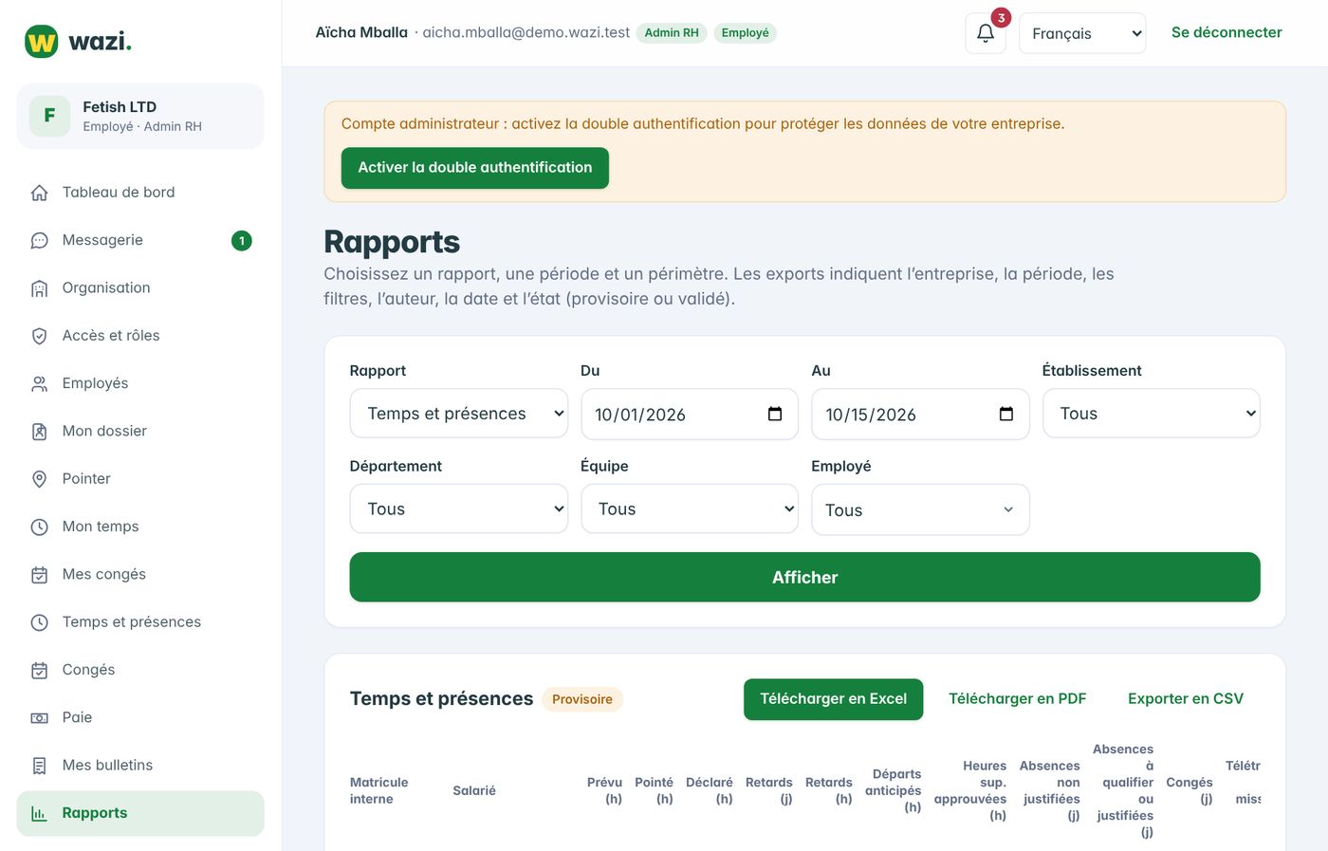
Task: Click the Temps et présences clock icon
Action: pos(40,622)
